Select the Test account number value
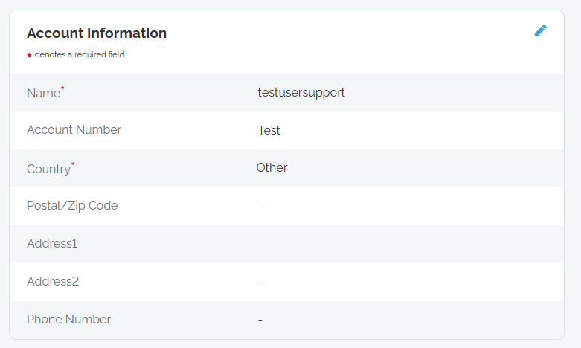Image resolution: width=581 pixels, height=348 pixels. [x=269, y=130]
